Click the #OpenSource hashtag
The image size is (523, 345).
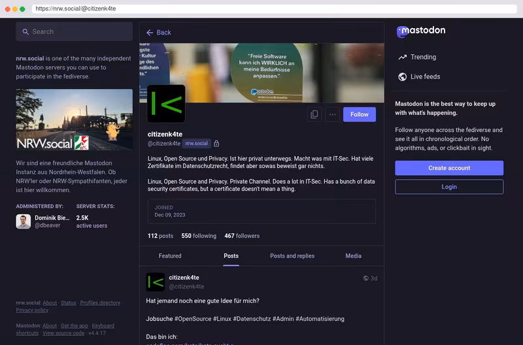(193, 319)
